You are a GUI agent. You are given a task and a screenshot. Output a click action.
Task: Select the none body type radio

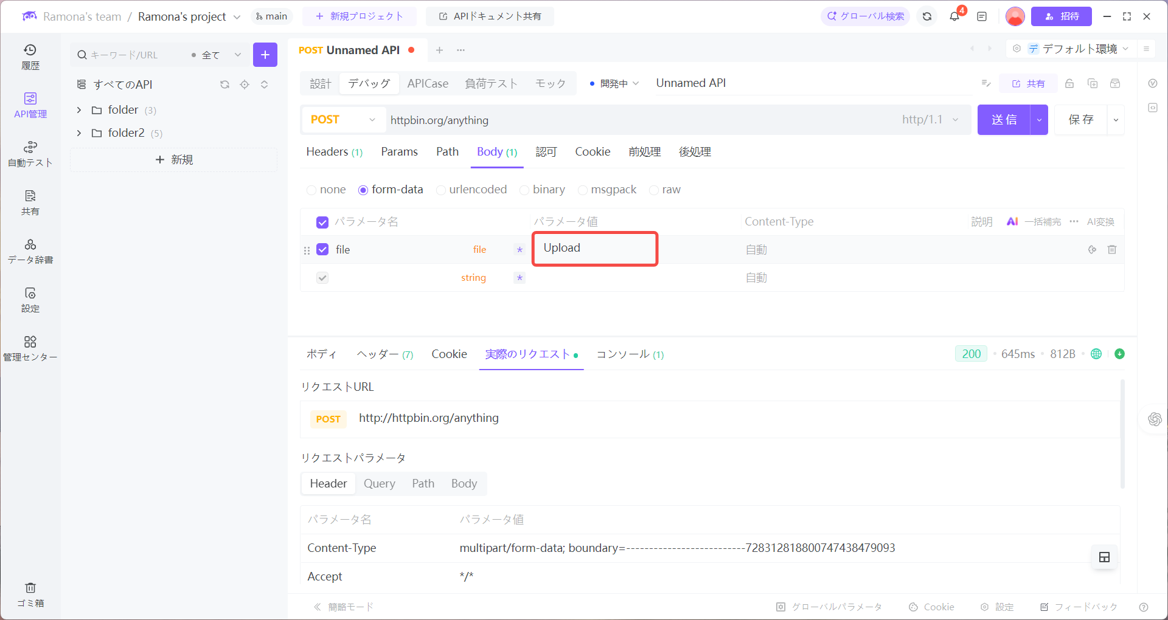[311, 190]
